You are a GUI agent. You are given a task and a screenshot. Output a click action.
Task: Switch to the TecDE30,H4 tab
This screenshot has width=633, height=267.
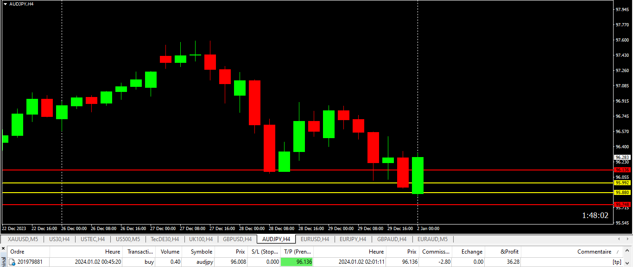tap(165, 239)
